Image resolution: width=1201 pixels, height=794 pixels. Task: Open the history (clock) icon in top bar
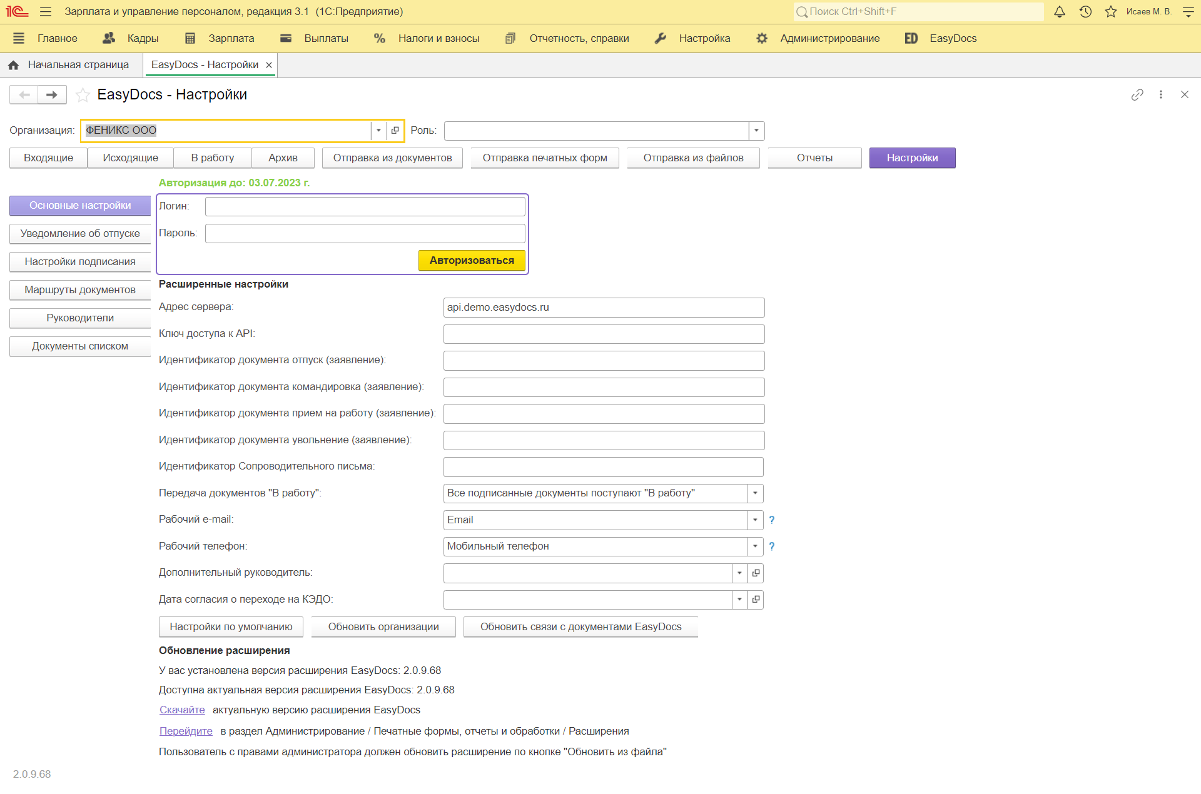tap(1086, 11)
